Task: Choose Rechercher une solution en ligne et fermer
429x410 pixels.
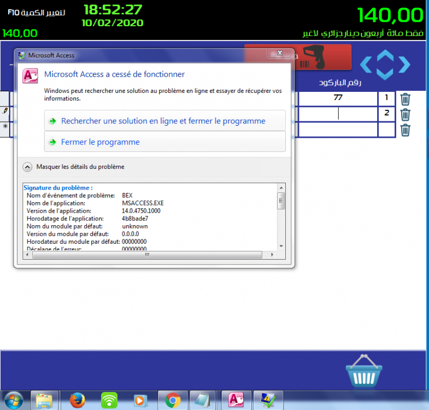Action: [164, 121]
